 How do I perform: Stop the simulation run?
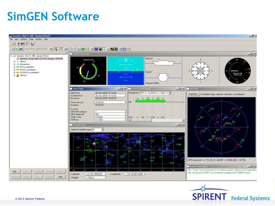click(51, 49)
